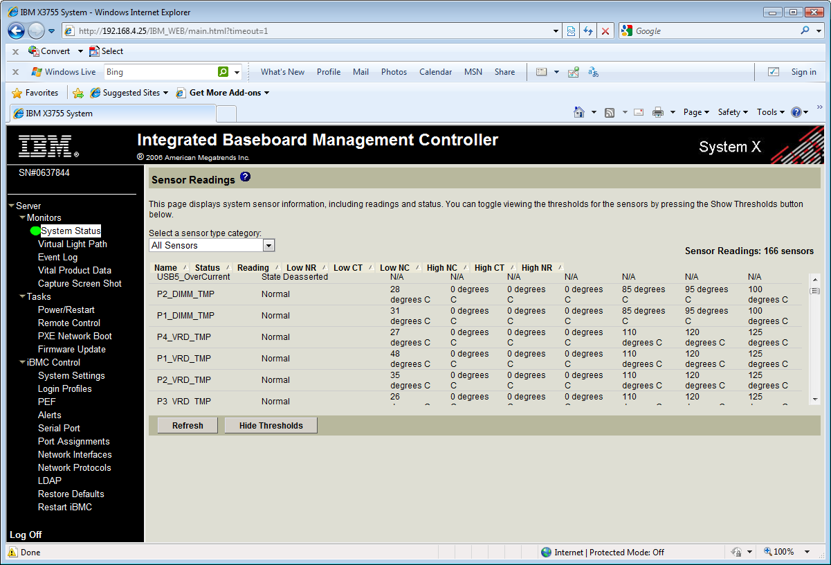The image size is (831, 565).
Task: Collapse the Tasks tree node
Action: 22,297
